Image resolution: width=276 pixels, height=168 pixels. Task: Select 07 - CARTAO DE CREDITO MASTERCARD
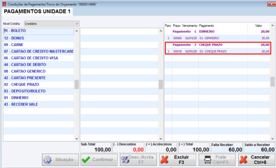[39, 52]
